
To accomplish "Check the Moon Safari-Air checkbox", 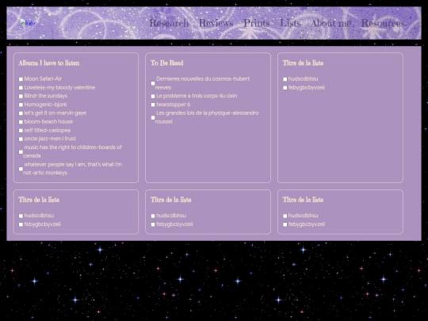I will click(21, 79).
